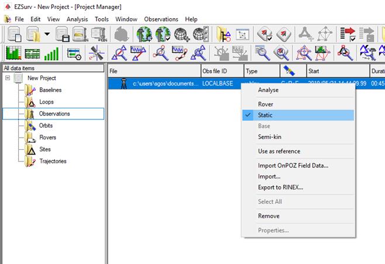The image size is (385, 264).
Task: Select Orbits in the project tree
Action: [46, 125]
